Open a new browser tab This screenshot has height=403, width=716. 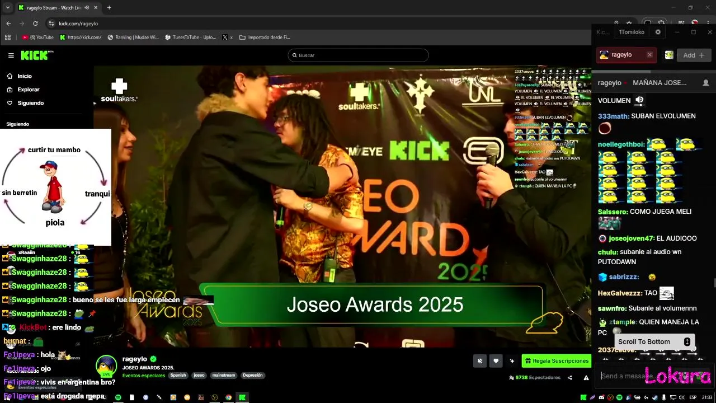click(x=109, y=8)
